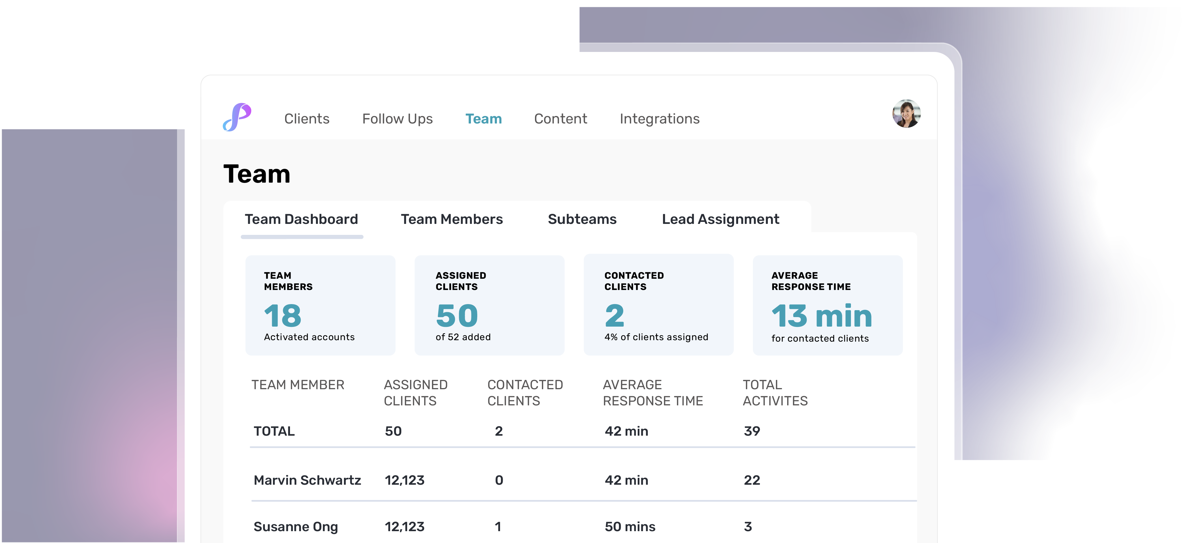The image size is (1192, 543).
Task: Sort by Average Response Time column header
Action: pos(652,392)
